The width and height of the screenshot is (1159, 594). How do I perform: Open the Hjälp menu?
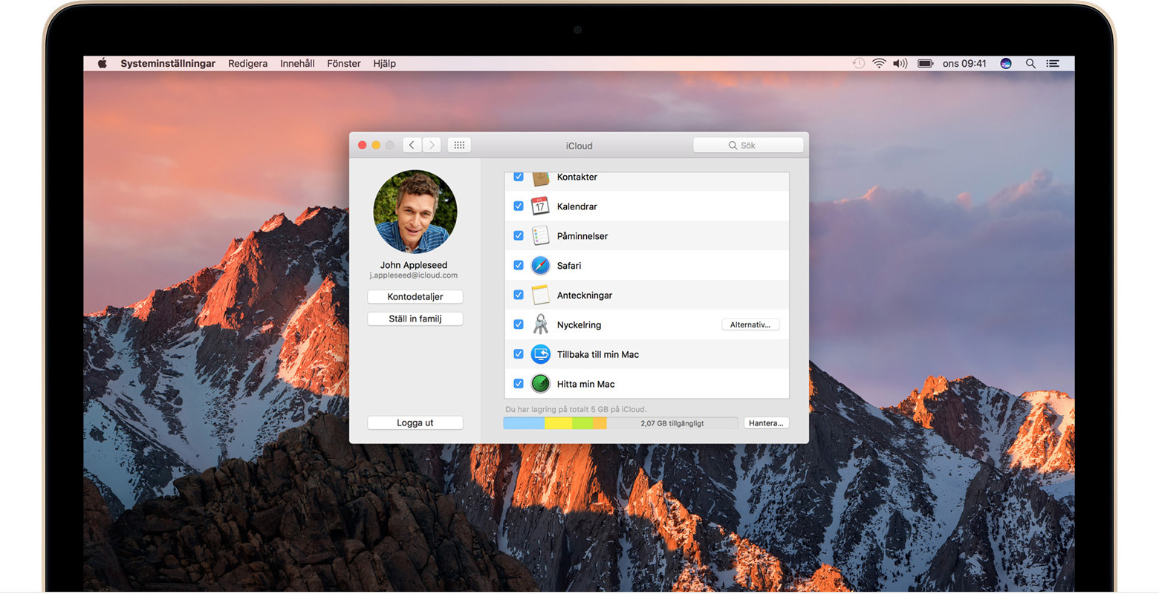tap(384, 63)
